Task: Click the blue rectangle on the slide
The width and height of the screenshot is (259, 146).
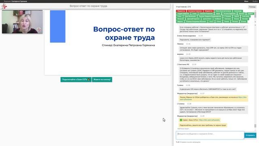Action: pyautogui.click(x=57, y=26)
